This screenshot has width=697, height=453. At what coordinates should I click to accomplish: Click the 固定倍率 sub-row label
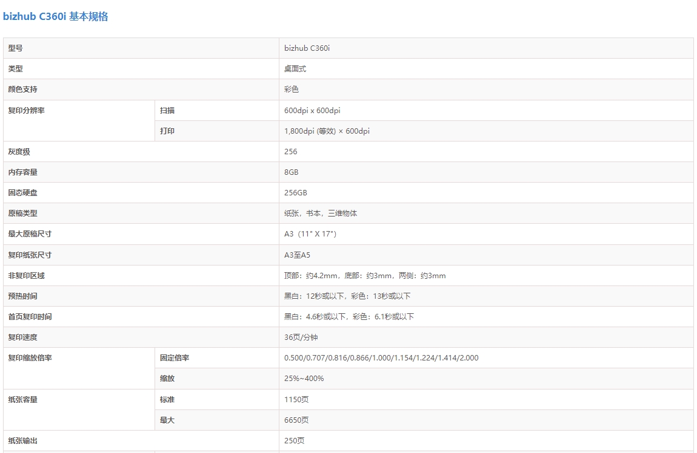tap(175, 358)
